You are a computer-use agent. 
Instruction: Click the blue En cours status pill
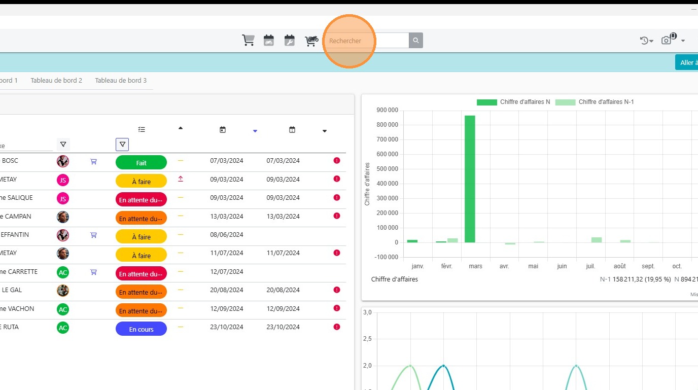point(141,329)
